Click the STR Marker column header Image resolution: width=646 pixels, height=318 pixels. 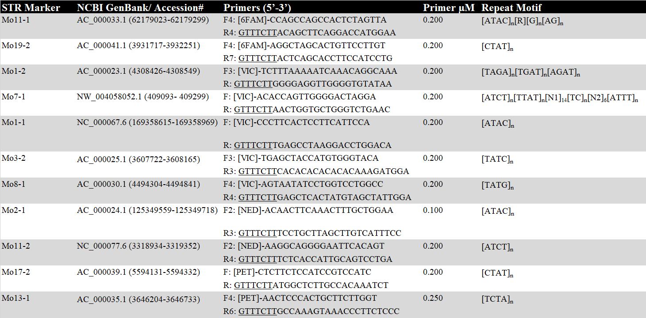coord(31,8)
